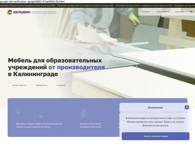Click the text 'Доставка и сборка товара по Калининградской'
Image resolution: width=195 pixels, height=146 pixels.
pos(39,124)
